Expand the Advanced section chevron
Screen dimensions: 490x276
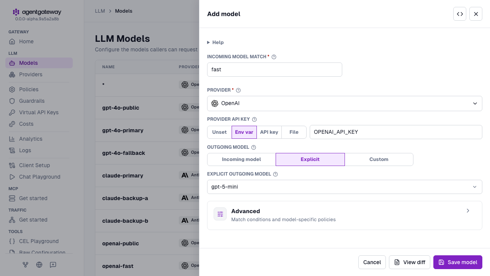468,211
